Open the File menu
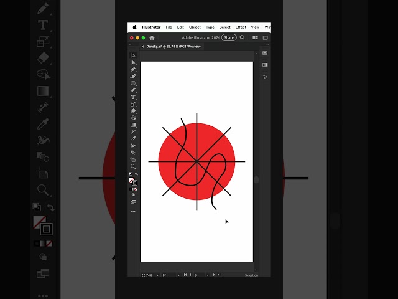The height and width of the screenshot is (299, 398). tap(169, 27)
